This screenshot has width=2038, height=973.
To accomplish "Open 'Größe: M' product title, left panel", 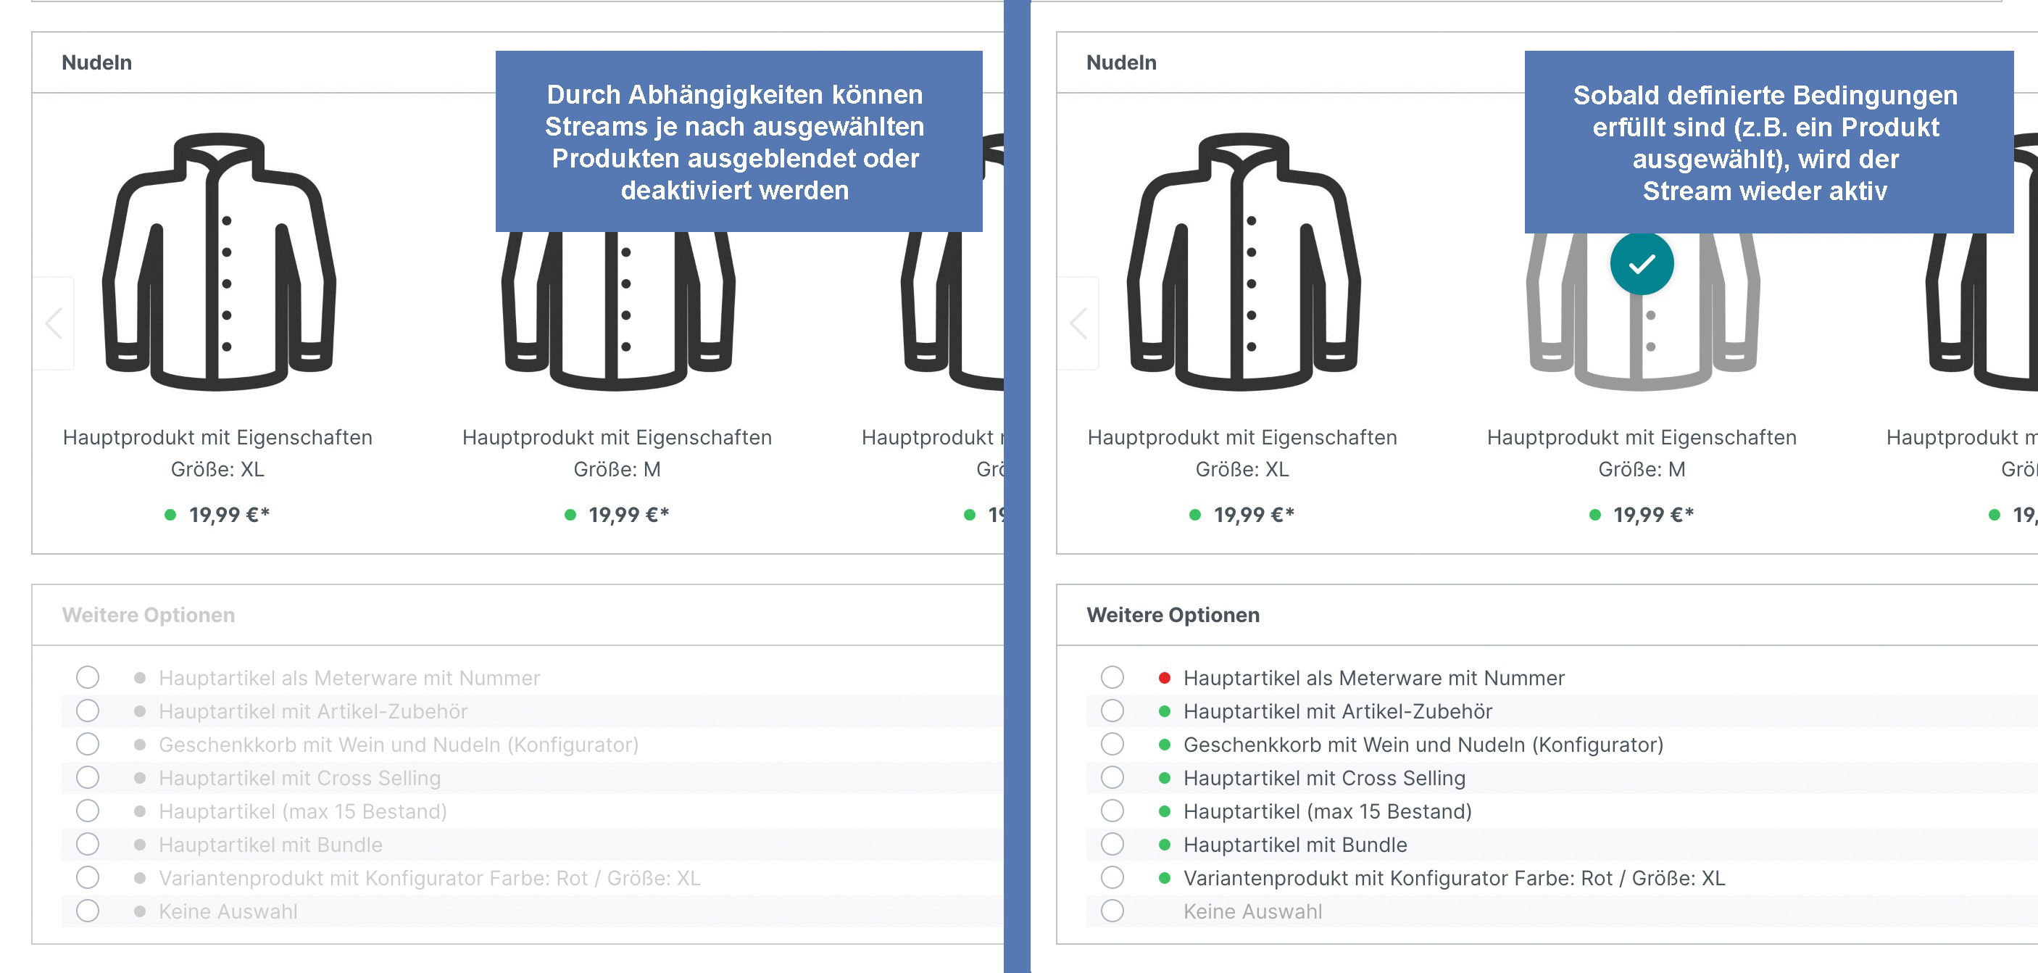I will (x=617, y=453).
